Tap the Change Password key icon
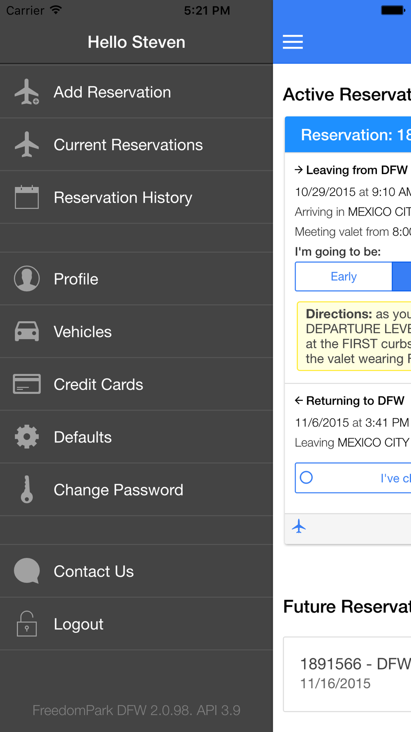 tap(27, 490)
